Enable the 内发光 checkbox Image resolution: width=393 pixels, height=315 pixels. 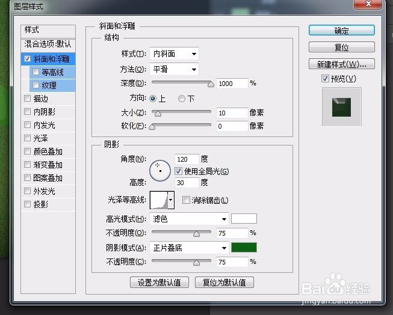coord(27,124)
